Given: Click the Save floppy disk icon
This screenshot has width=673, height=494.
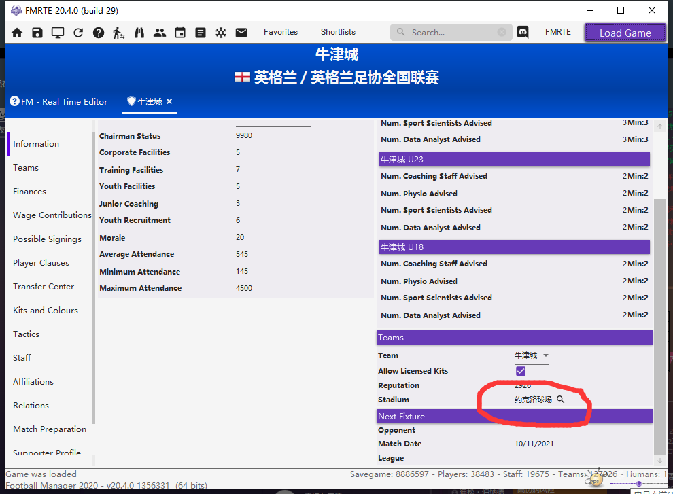Looking at the screenshot, I should (x=37, y=33).
